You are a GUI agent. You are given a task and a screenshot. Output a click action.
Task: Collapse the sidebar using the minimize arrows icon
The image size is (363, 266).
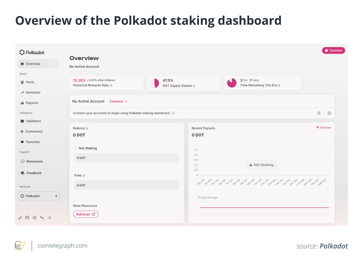pos(20,218)
